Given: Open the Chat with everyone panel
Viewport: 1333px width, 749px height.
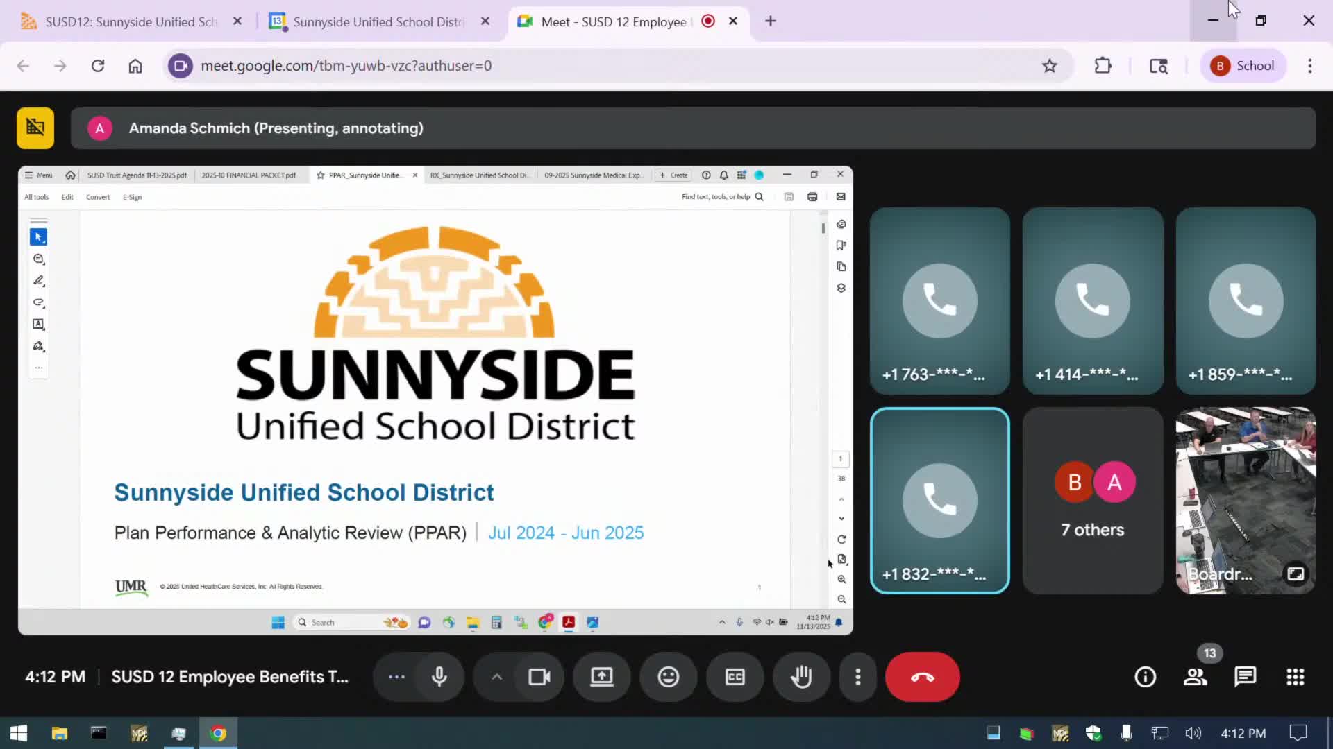Looking at the screenshot, I should point(1245,677).
